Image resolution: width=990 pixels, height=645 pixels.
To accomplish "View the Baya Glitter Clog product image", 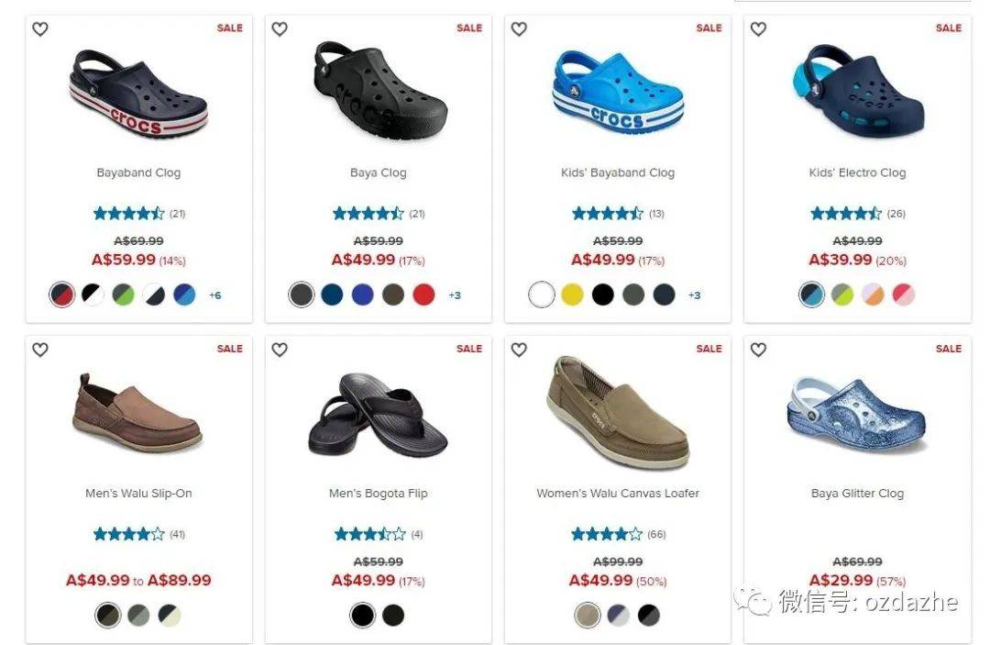I will click(x=857, y=415).
